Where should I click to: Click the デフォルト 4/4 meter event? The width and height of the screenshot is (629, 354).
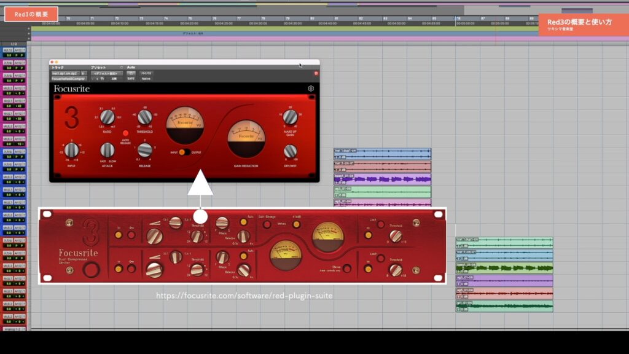click(x=193, y=33)
